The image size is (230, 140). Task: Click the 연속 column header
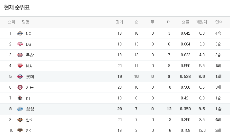coord(219,22)
